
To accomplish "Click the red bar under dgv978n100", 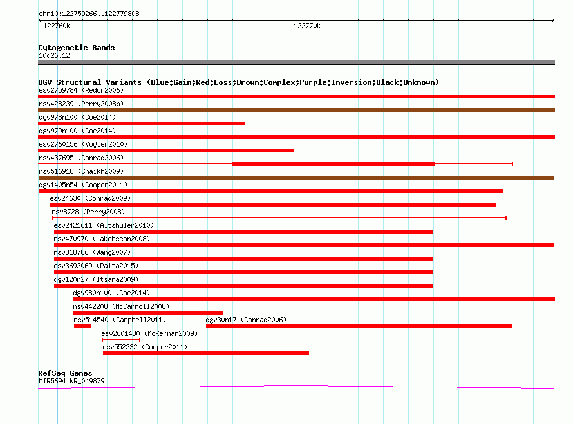I will (142, 124).
